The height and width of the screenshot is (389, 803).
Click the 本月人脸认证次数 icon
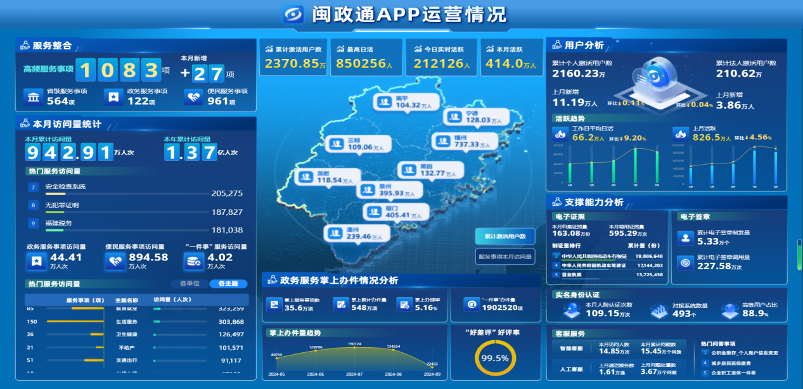[571, 310]
